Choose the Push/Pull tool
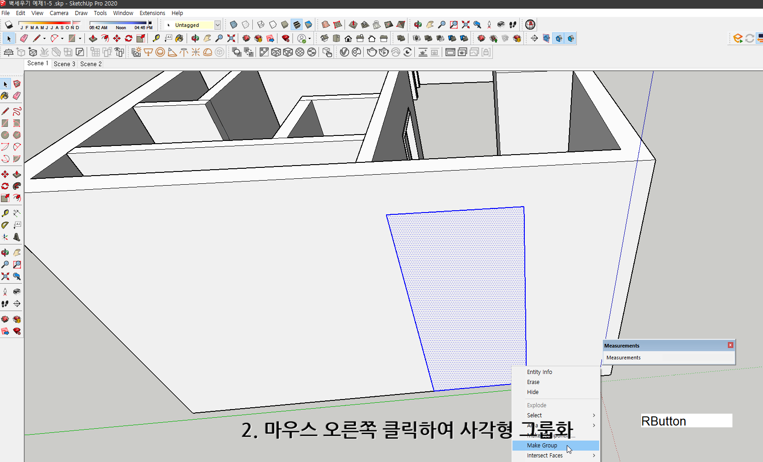 (x=93, y=38)
